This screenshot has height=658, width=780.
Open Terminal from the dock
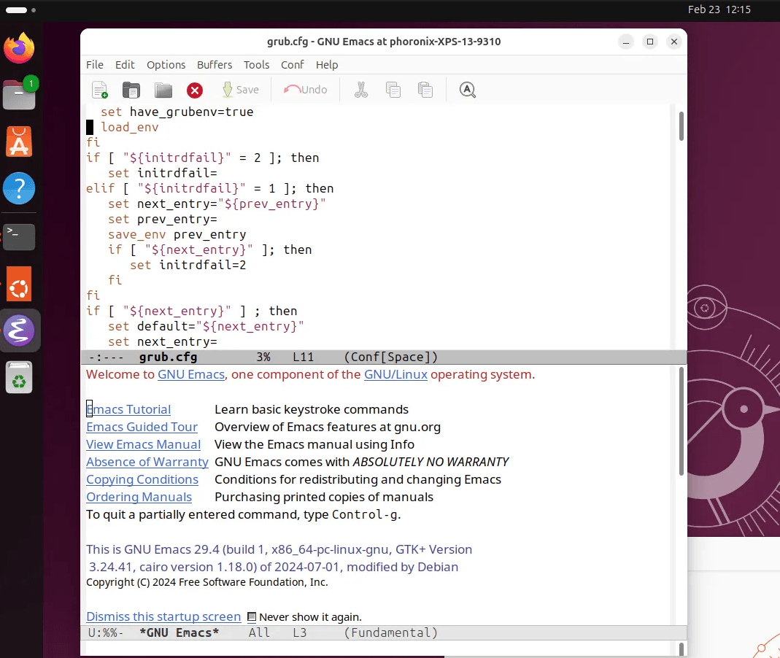coord(19,236)
